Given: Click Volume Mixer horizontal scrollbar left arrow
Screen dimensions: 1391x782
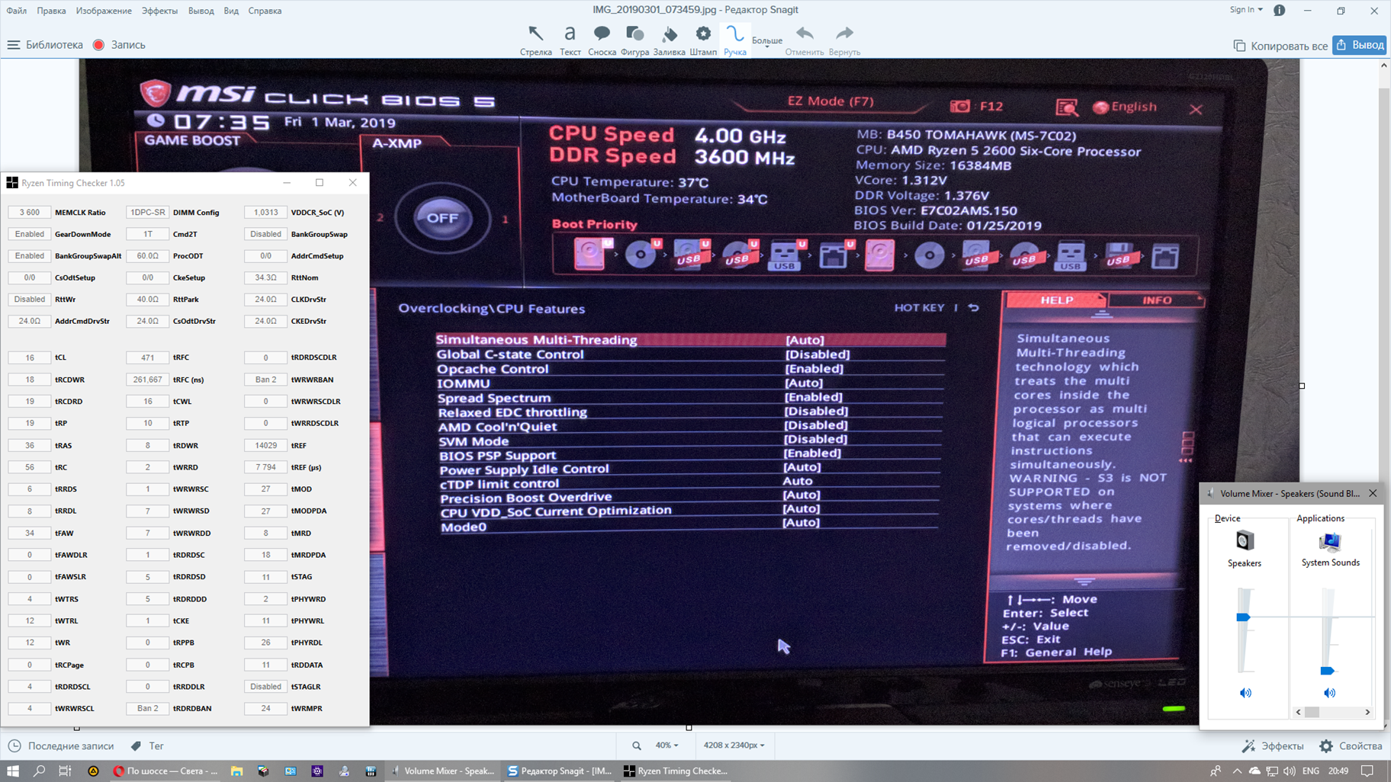Looking at the screenshot, I should (x=1299, y=712).
